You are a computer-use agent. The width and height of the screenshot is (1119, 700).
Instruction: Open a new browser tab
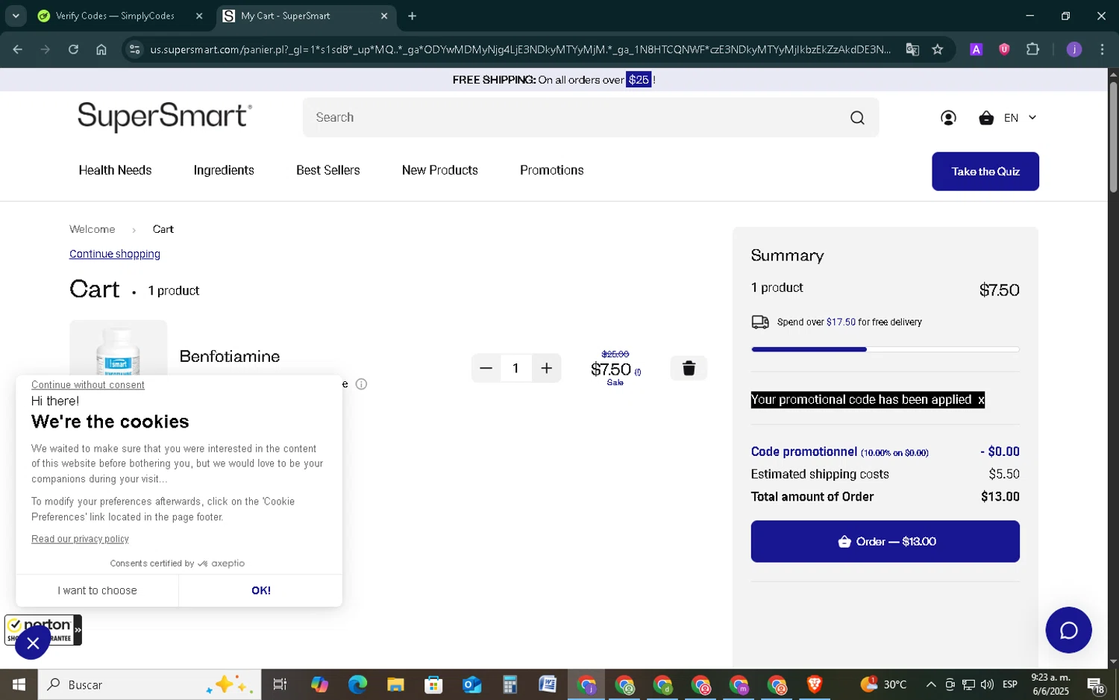pyautogui.click(x=412, y=16)
